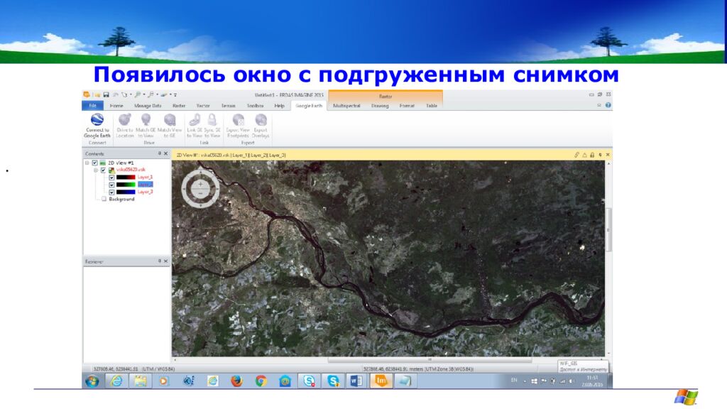727x409 pixels.
Task: Enable the Background checkbox
Action: (x=104, y=199)
